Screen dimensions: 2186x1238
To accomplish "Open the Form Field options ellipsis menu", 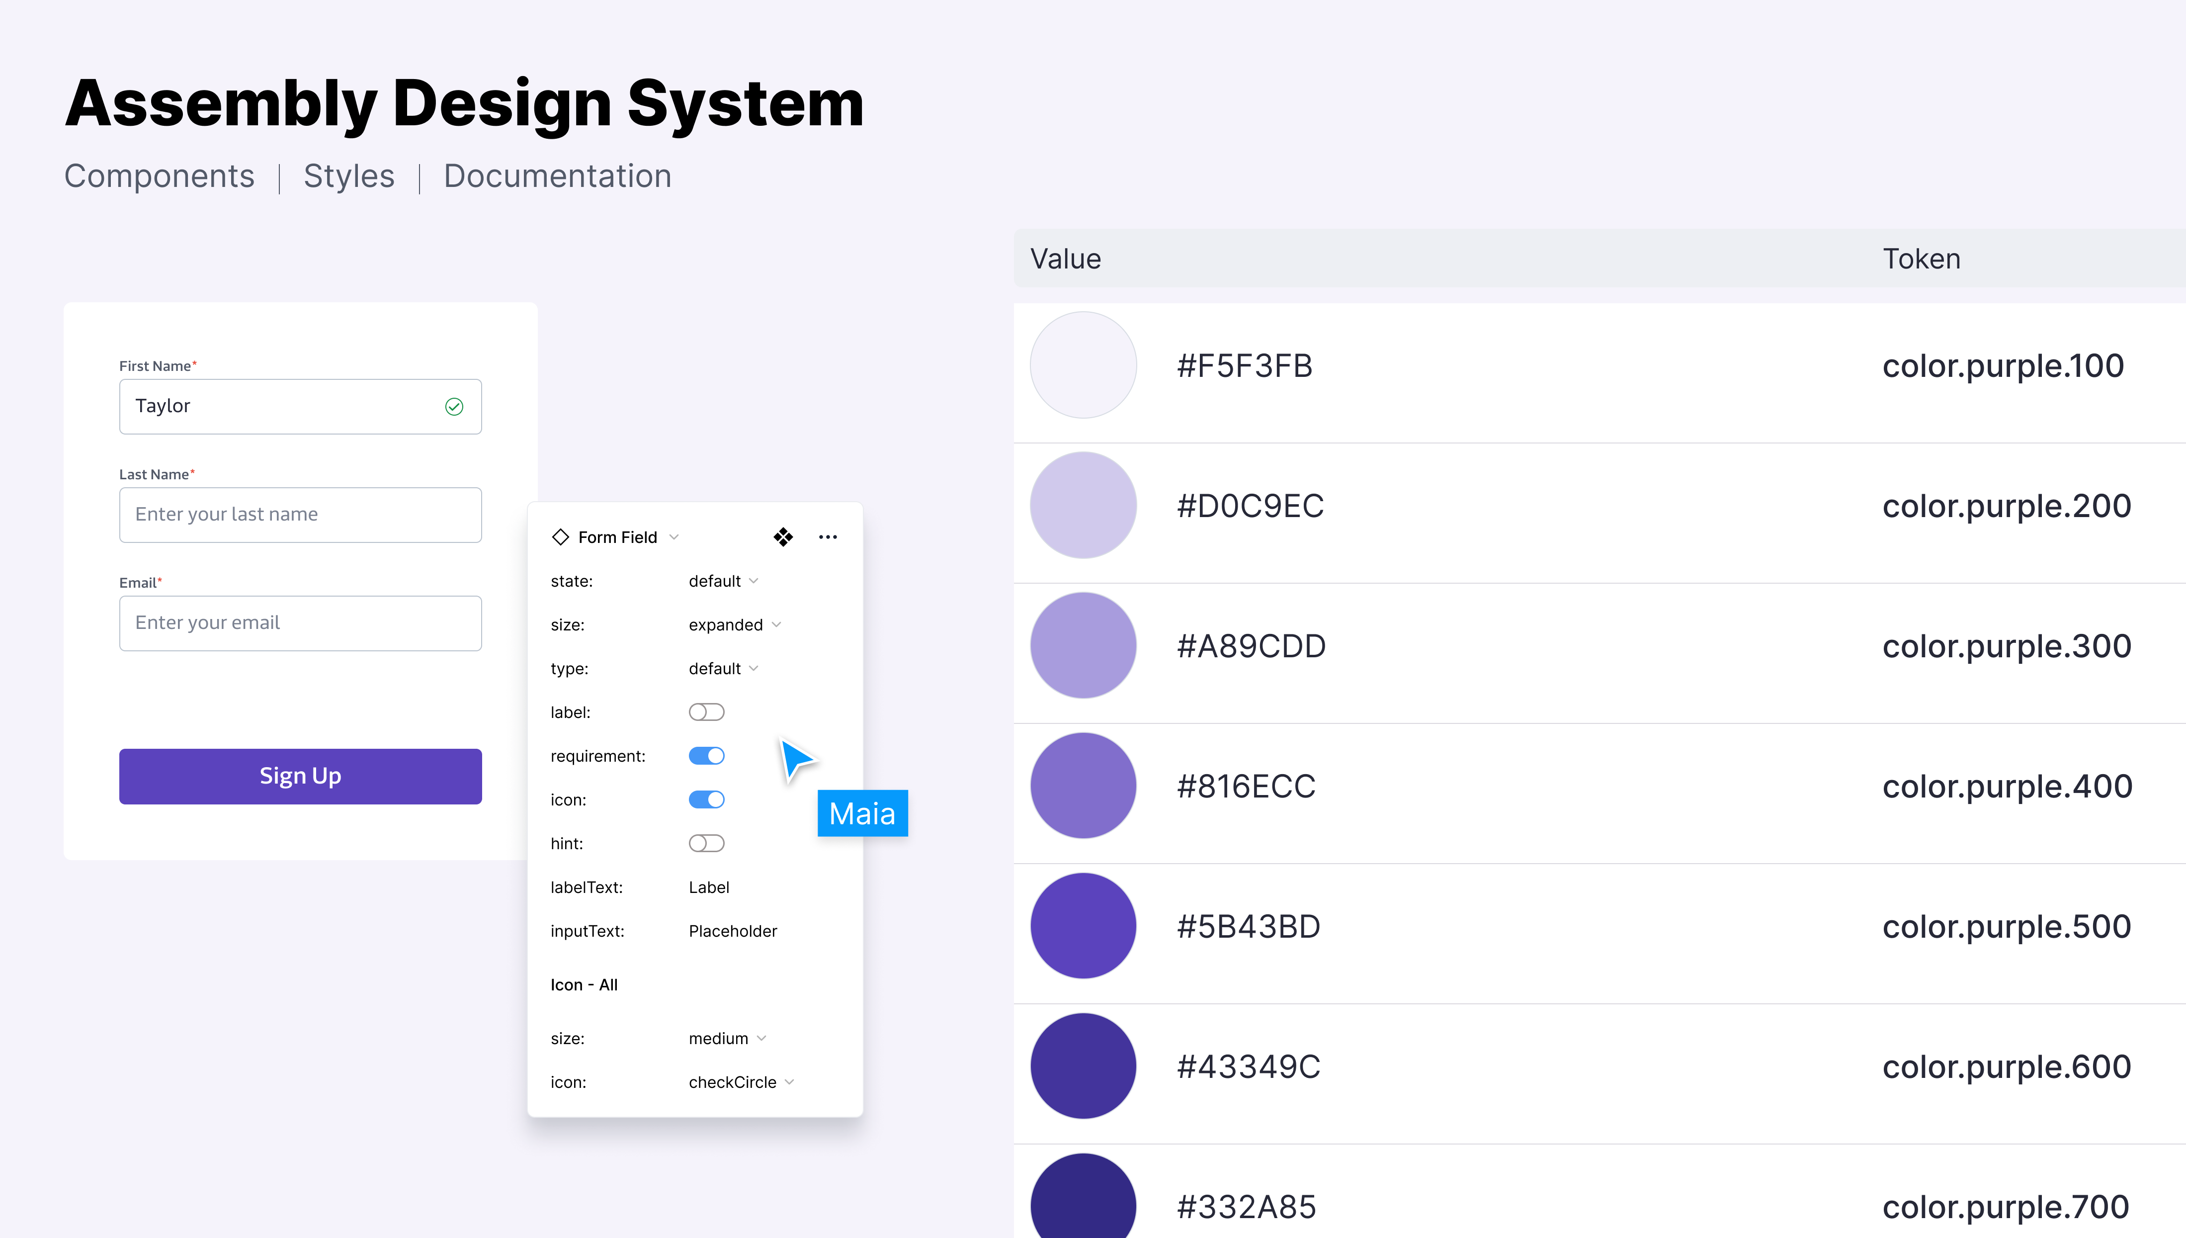I will [828, 536].
